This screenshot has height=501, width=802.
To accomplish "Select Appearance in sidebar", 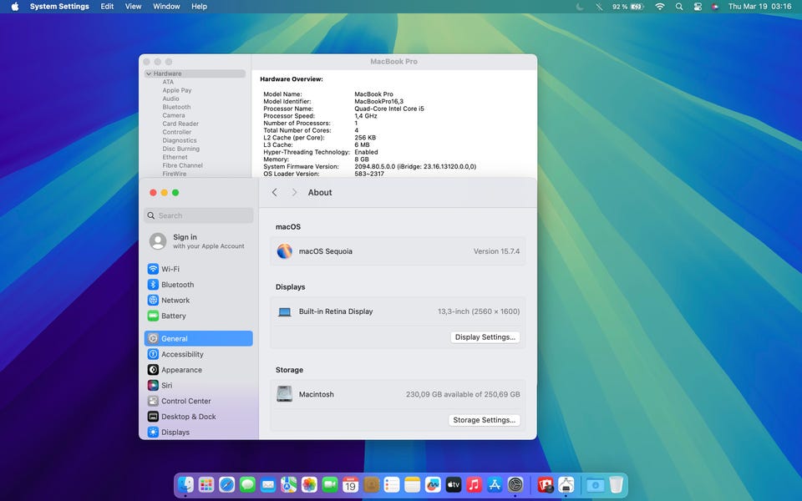I will click(181, 370).
